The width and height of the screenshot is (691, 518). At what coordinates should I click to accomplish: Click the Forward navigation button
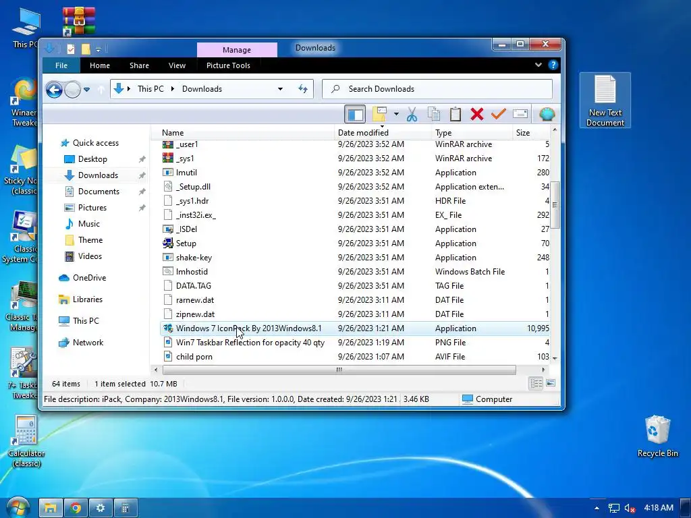(x=72, y=90)
